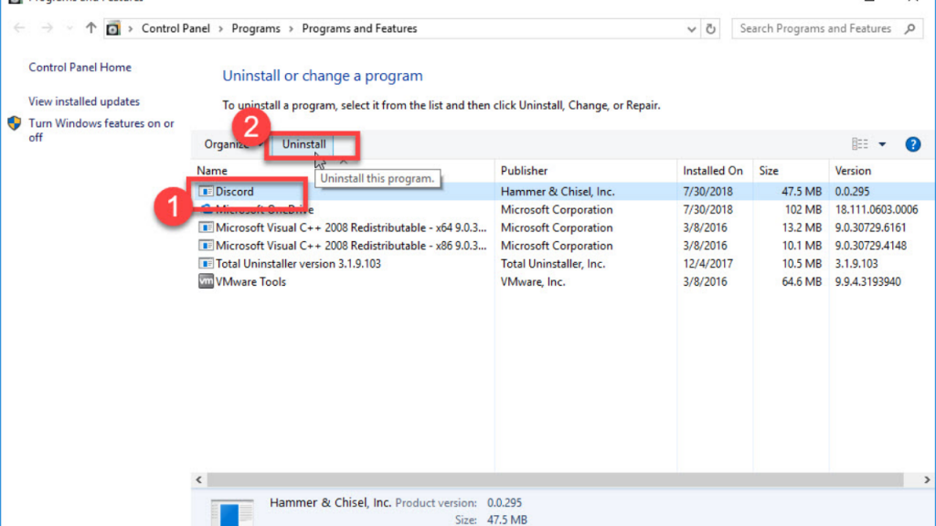Image resolution: width=936 pixels, height=526 pixels.
Task: Navigate to Control Panel breadcrumb
Action: [175, 28]
